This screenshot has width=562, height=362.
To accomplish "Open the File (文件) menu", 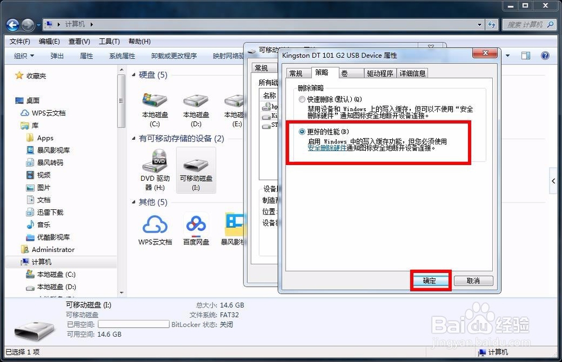I will point(20,42).
